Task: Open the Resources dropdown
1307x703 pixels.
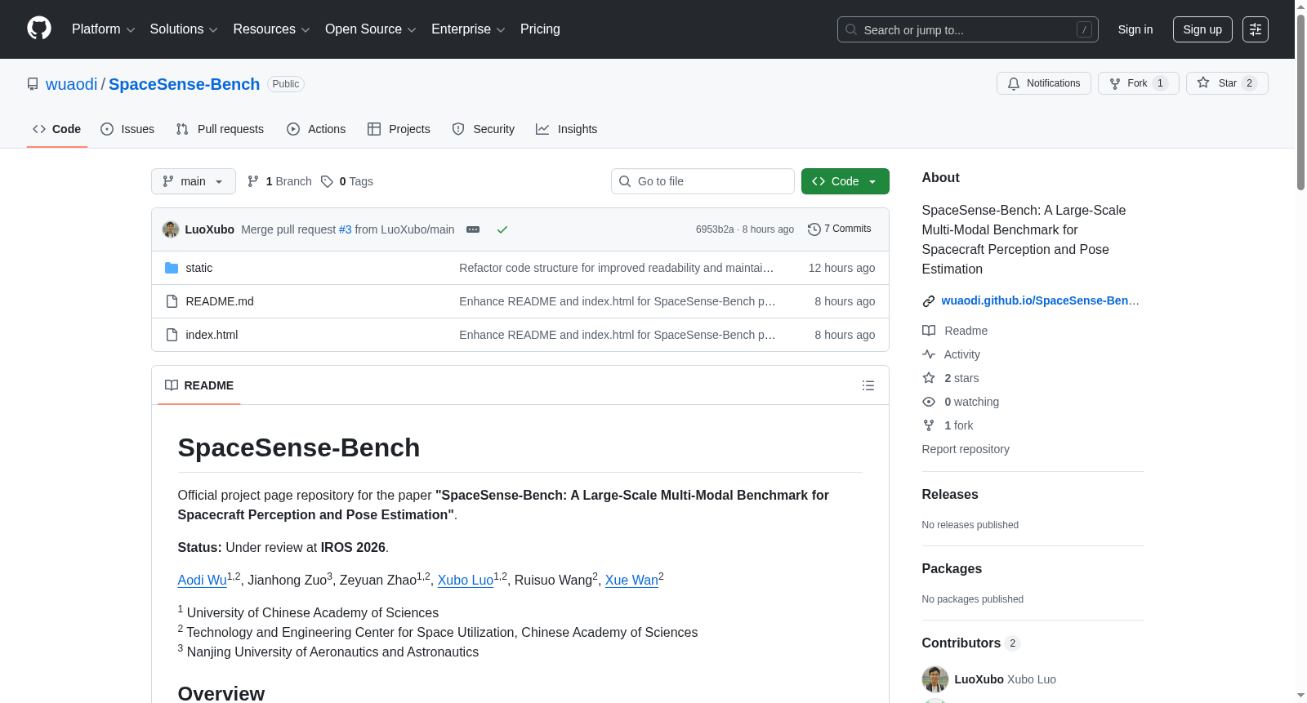Action: pyautogui.click(x=271, y=29)
